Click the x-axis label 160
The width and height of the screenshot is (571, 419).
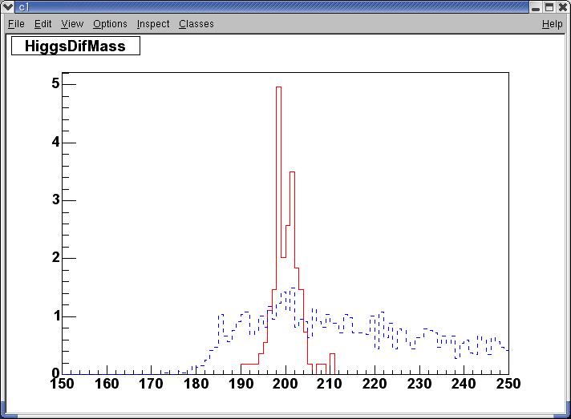[107, 384]
